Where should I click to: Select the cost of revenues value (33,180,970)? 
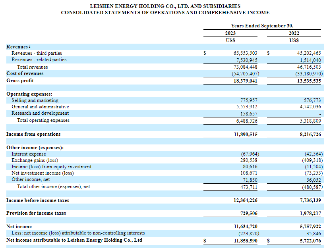coord(309,74)
